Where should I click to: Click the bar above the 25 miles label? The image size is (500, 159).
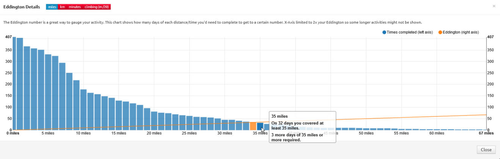[x=190, y=123]
